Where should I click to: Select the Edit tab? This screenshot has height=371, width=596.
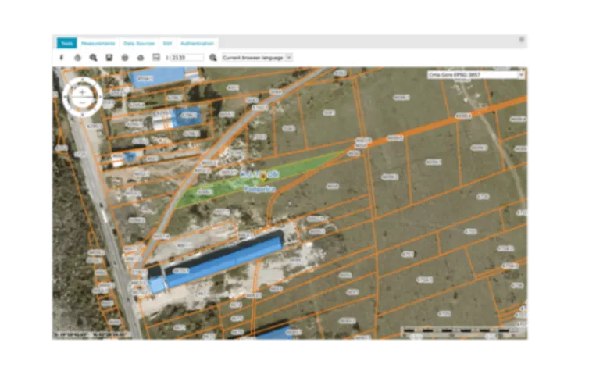(167, 44)
